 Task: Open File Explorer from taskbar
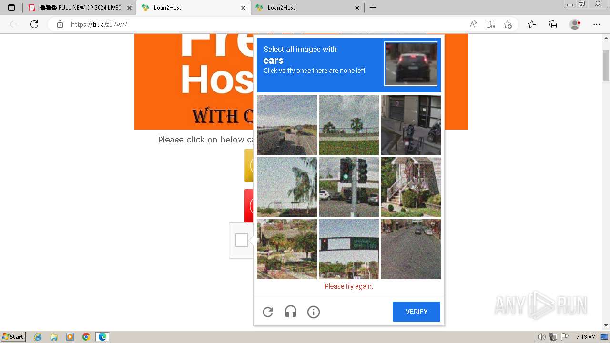54,337
